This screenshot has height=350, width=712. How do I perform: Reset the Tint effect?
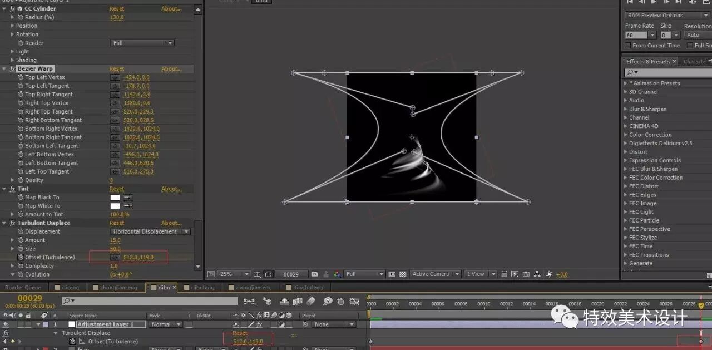click(x=117, y=189)
